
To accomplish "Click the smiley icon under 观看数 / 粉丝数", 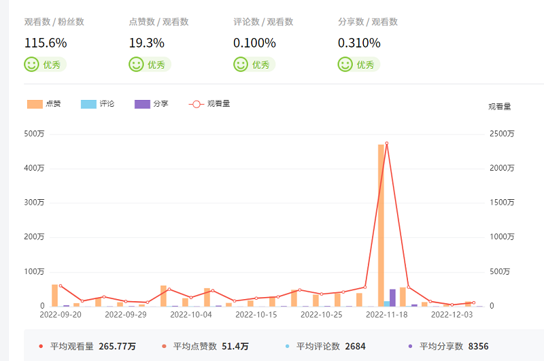I will tap(31, 65).
